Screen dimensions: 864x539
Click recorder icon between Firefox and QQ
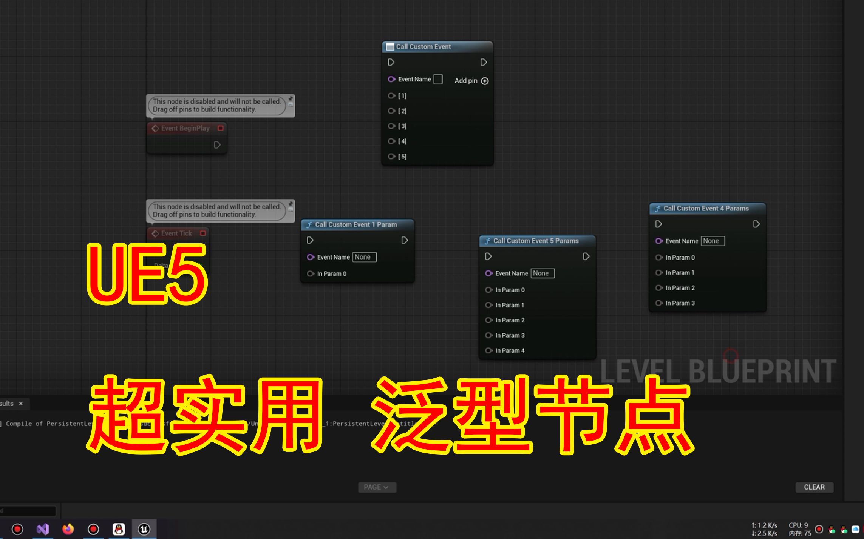[x=93, y=529]
